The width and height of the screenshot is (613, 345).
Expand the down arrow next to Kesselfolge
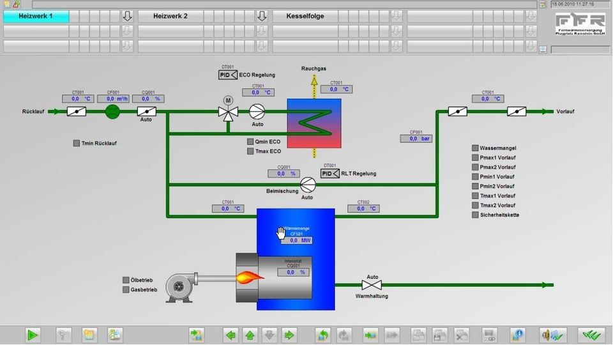click(397, 16)
